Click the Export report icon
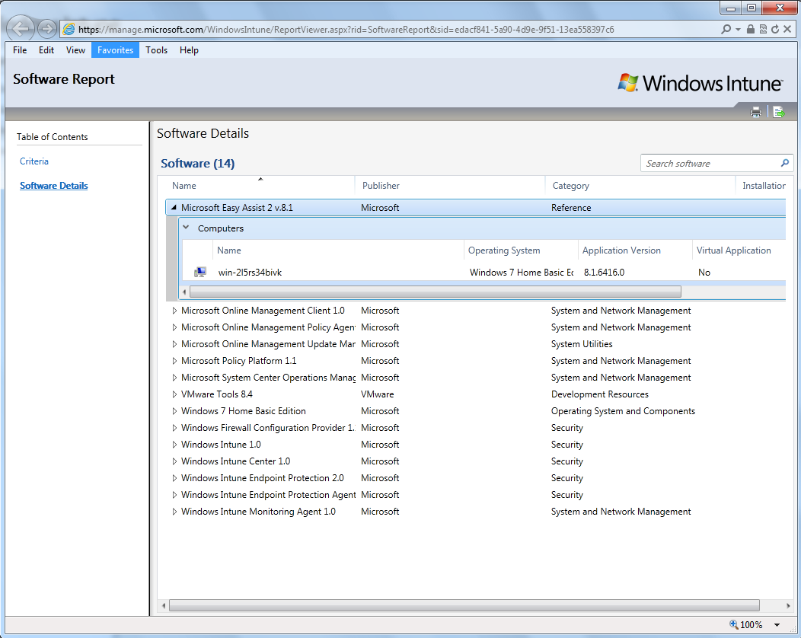This screenshot has width=801, height=638. [x=778, y=112]
